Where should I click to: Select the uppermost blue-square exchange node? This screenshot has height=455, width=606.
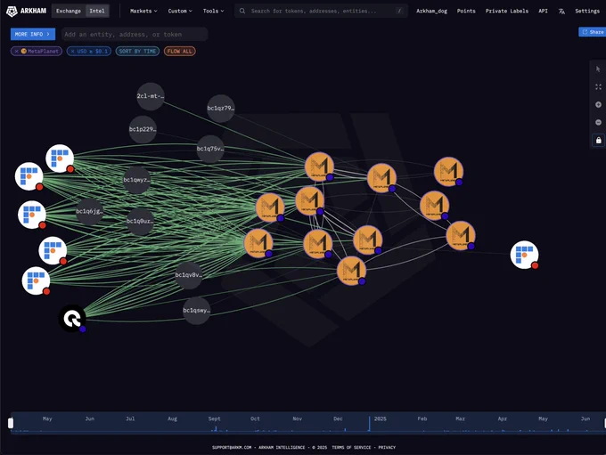coord(60,158)
